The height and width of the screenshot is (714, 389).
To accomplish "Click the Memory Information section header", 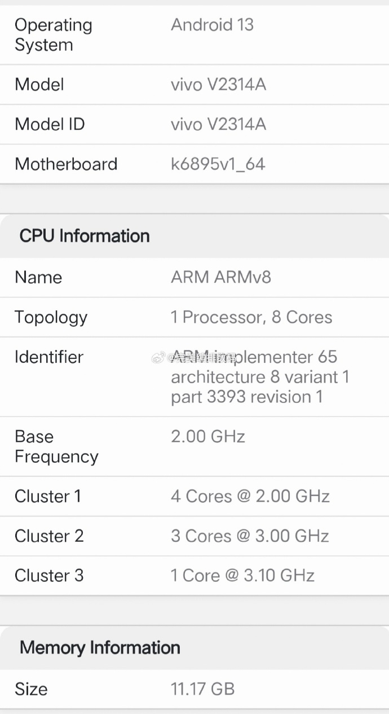I will (100, 647).
